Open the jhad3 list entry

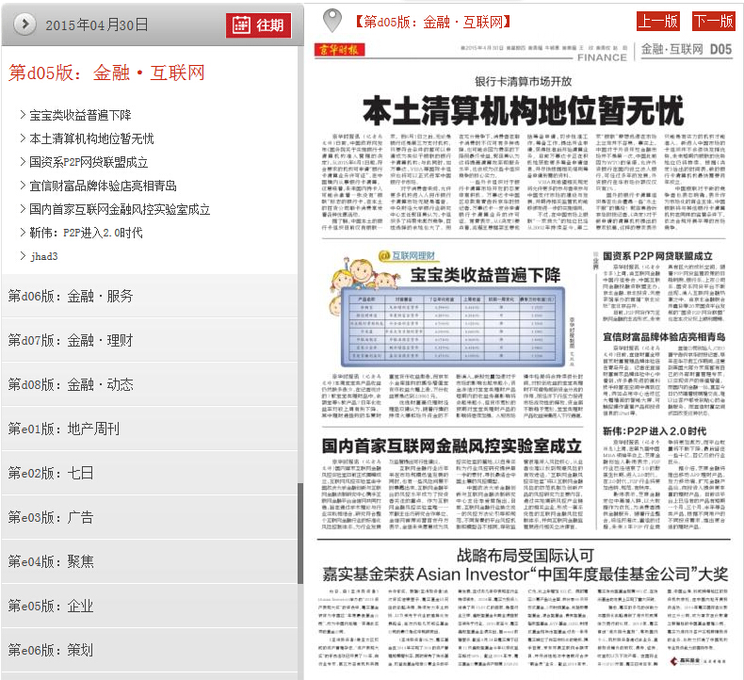pos(44,256)
